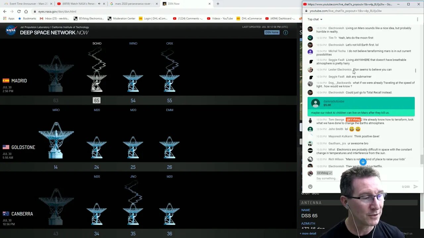Select Goldstone large dish 14 tracking MRO
424x238 pixels.
pyautogui.click(x=56, y=140)
